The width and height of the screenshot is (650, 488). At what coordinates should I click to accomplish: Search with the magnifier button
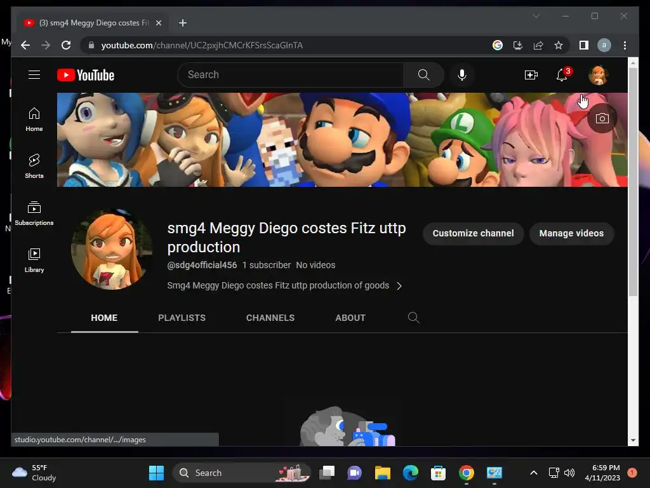(423, 75)
